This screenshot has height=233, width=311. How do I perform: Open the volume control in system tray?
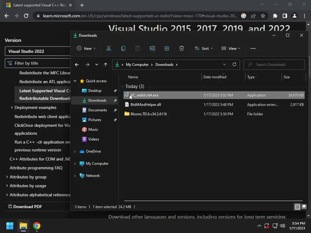point(282,226)
